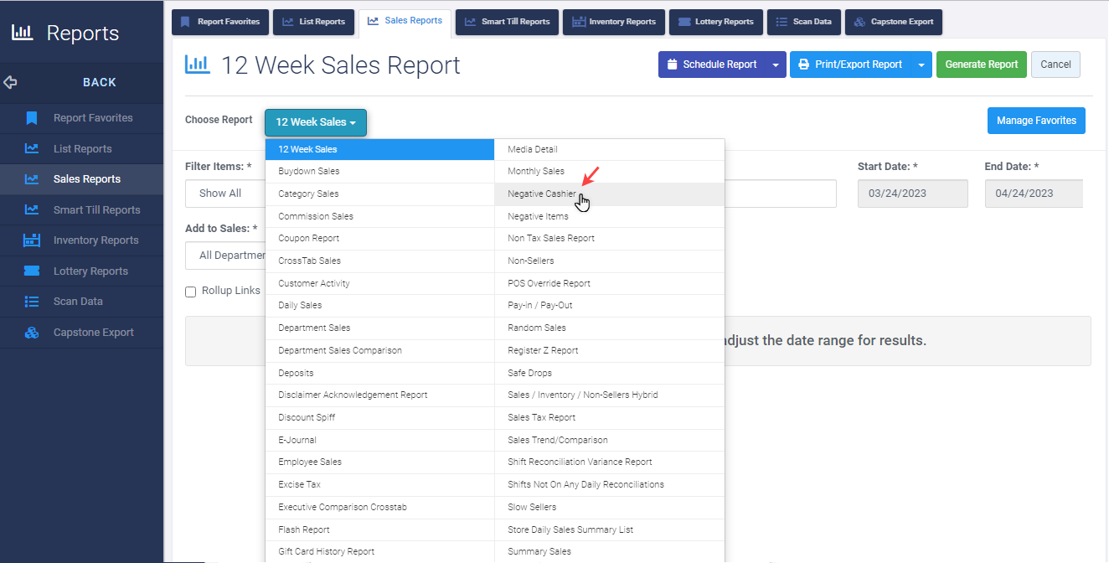Image resolution: width=1109 pixels, height=563 pixels.
Task: Select Disclaimer Acknowledgement Report
Action: 380,395
